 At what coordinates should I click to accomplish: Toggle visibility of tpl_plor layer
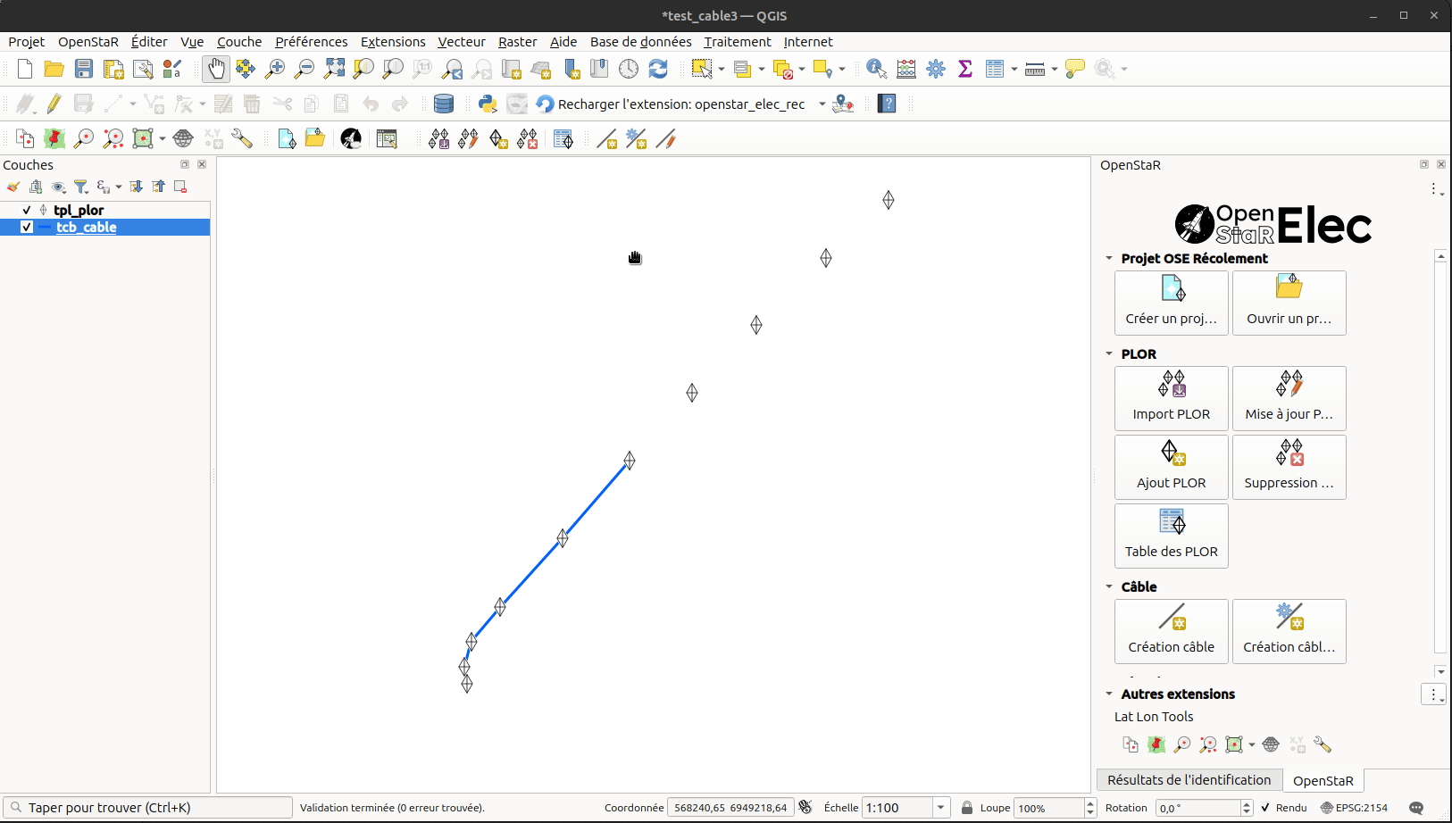[27, 210]
